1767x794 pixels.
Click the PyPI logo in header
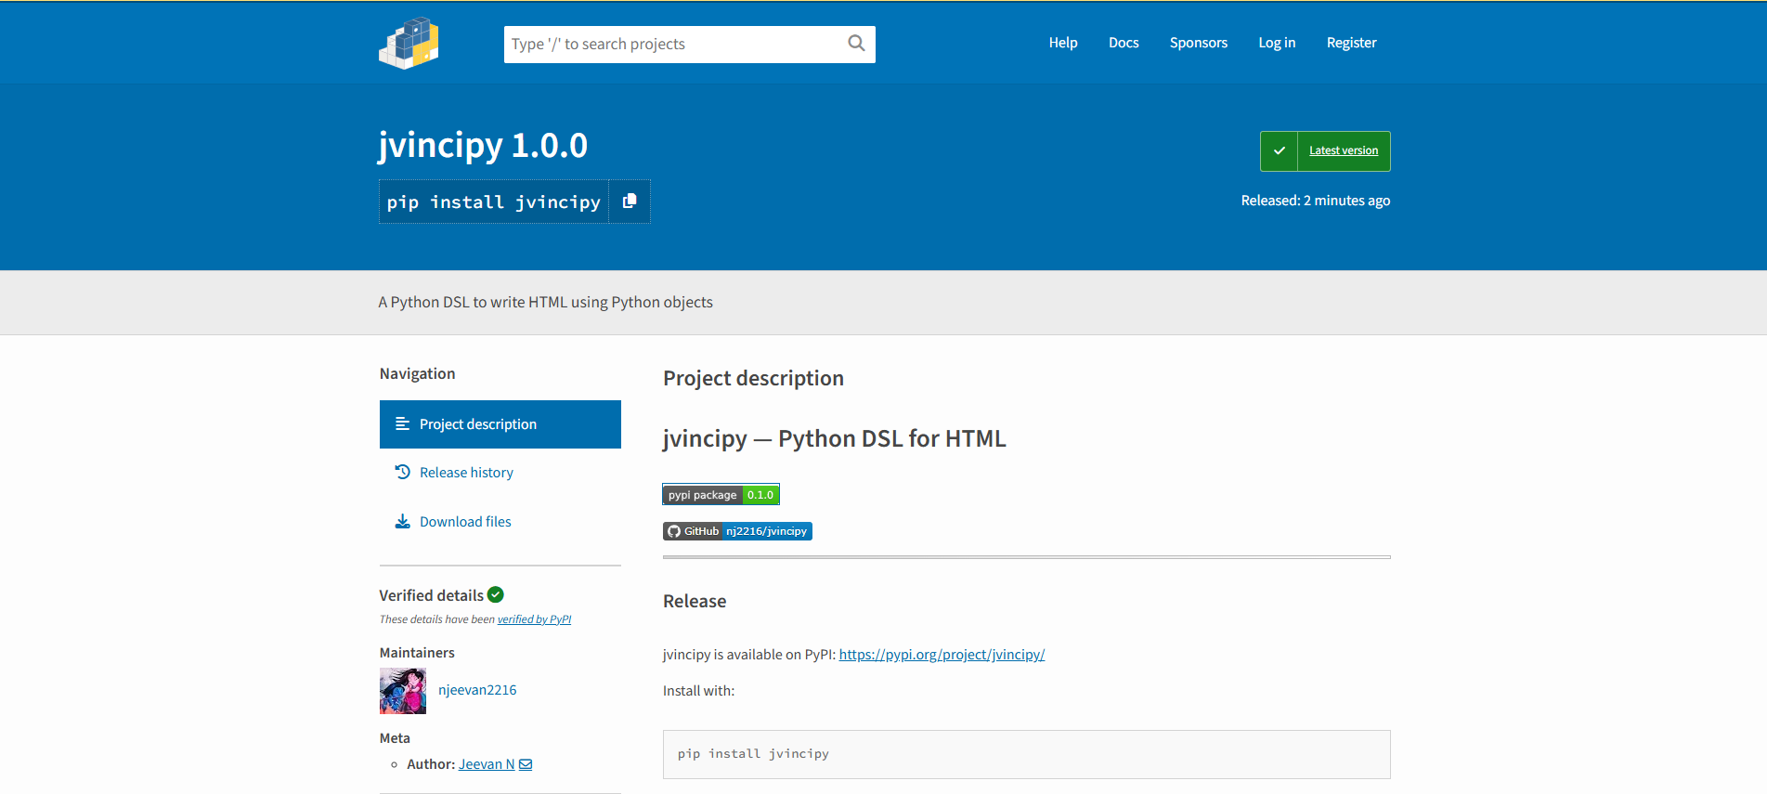click(409, 44)
